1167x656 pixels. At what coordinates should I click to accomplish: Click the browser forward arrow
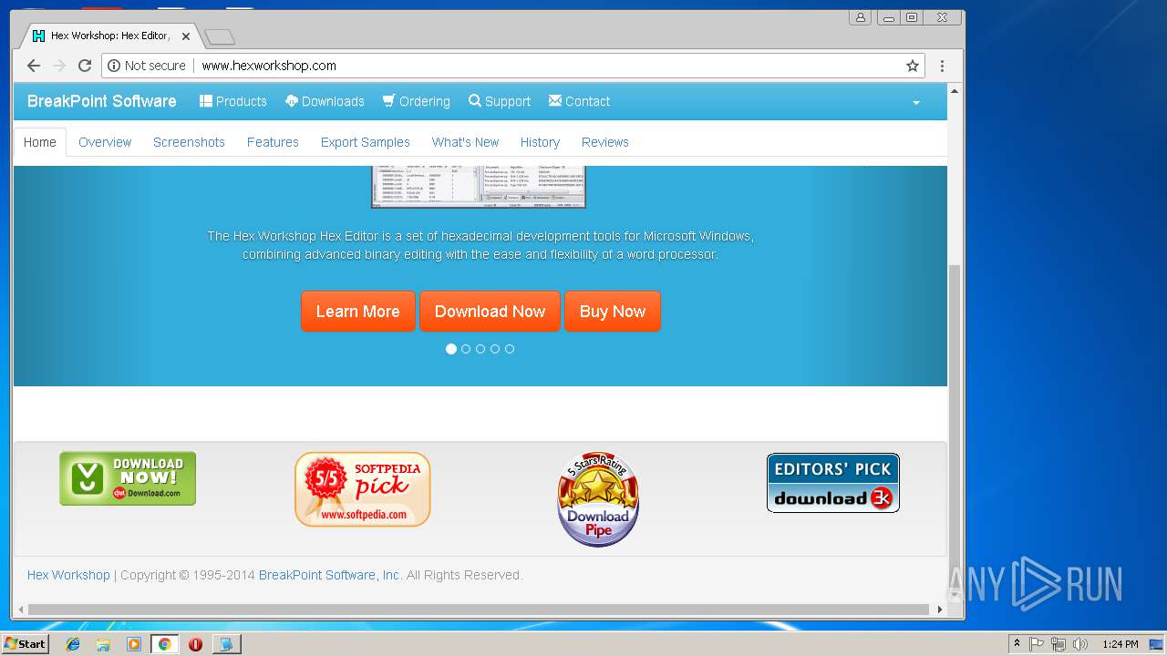click(59, 66)
